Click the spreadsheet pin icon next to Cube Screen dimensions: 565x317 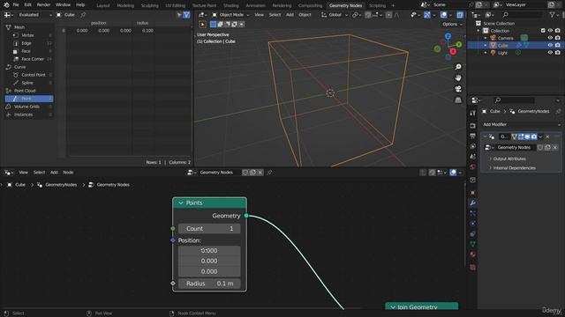pos(83,15)
